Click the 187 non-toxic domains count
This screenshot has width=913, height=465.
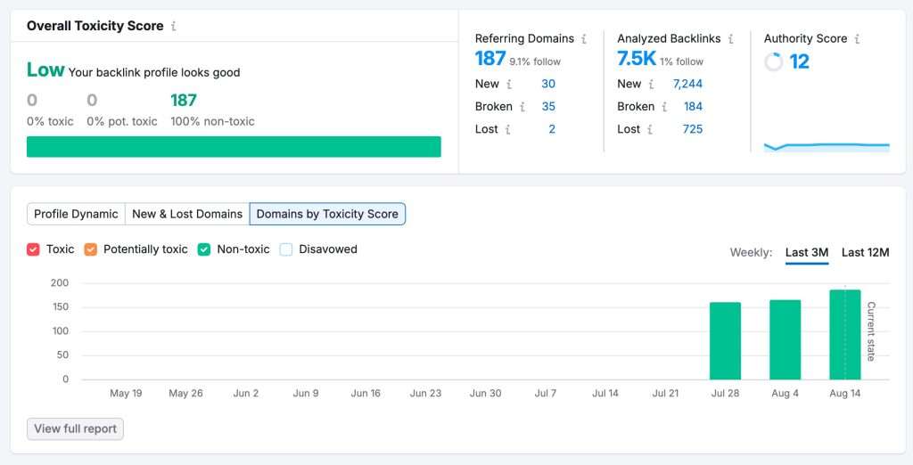pos(184,101)
